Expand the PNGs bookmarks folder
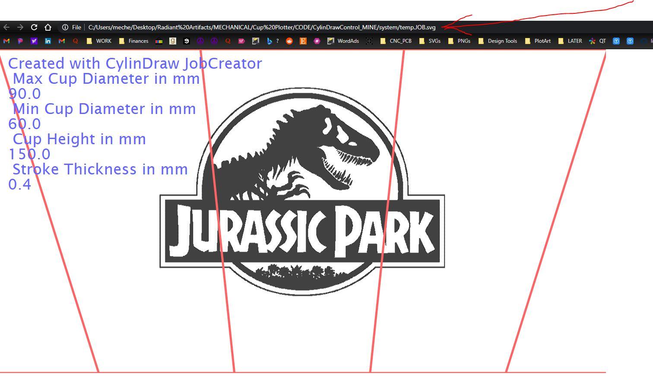653x386 pixels. [x=459, y=41]
